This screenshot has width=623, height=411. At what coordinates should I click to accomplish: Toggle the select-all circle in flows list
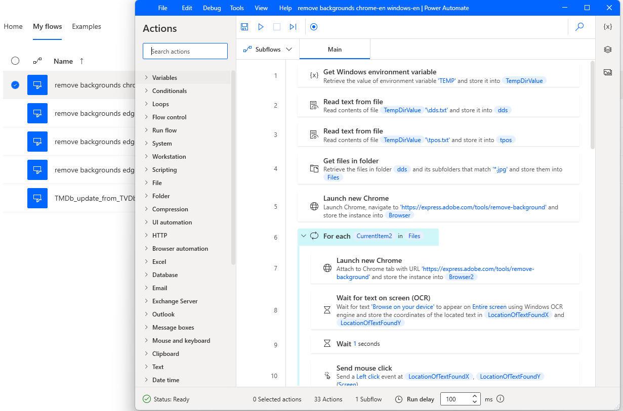[x=15, y=61]
